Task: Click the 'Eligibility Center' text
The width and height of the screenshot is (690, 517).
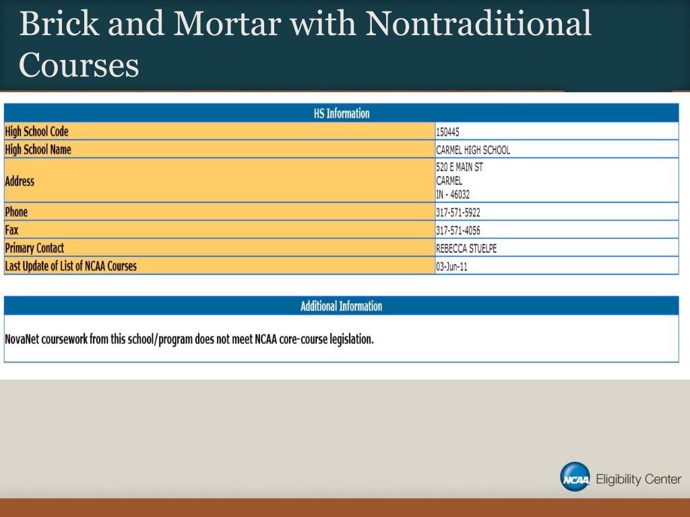Action: tap(638, 479)
